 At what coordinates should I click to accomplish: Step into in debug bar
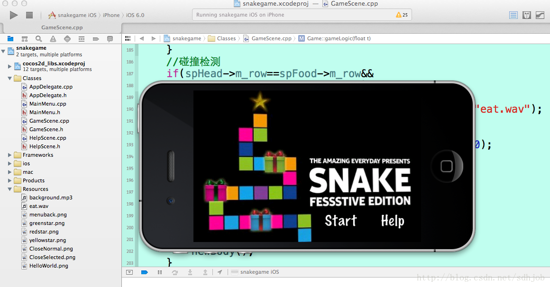click(x=190, y=272)
